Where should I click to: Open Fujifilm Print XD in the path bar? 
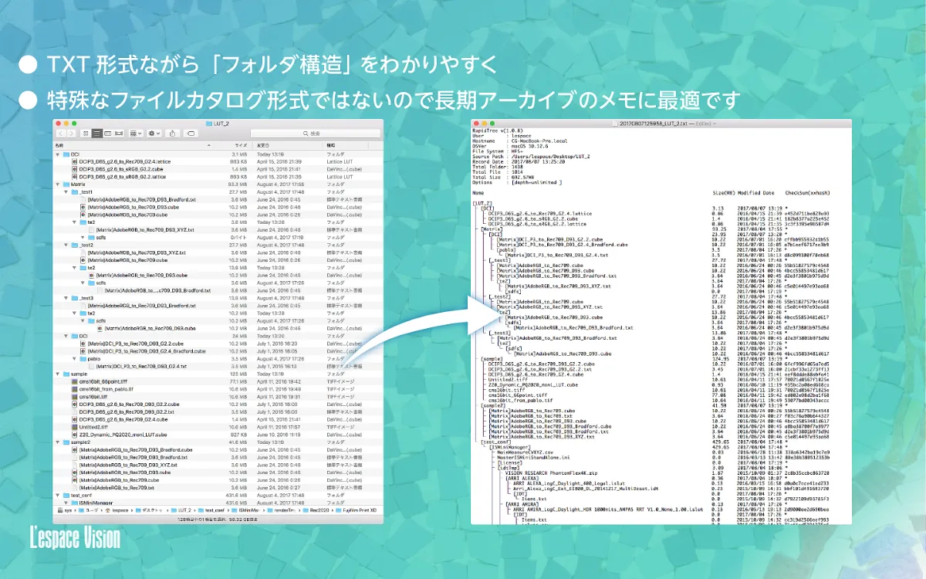(x=359, y=510)
